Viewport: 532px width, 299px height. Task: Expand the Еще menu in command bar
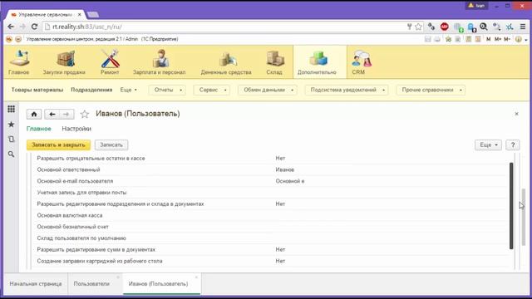pos(129,90)
